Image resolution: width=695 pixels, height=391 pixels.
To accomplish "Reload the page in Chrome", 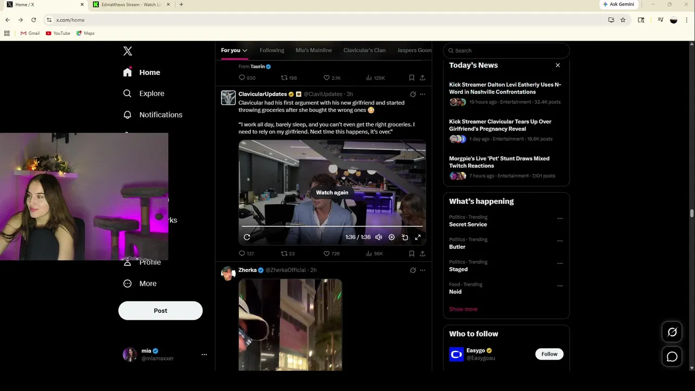I will [34, 20].
